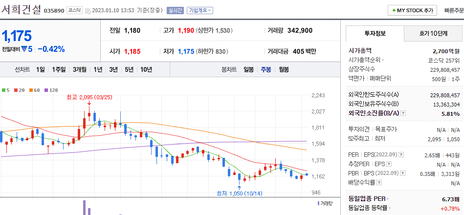Click the +0.78% sector change value
464x215 pixels.
coord(450,208)
